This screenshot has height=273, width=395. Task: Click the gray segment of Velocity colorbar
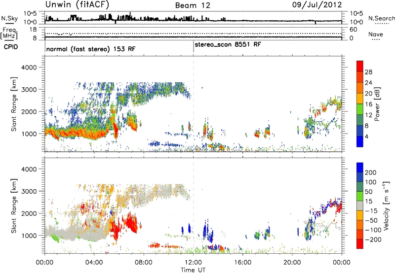click(360, 205)
